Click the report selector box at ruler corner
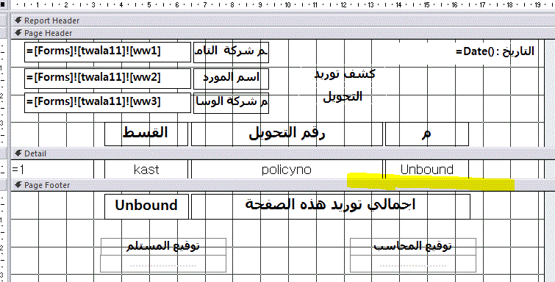 (3, 5)
